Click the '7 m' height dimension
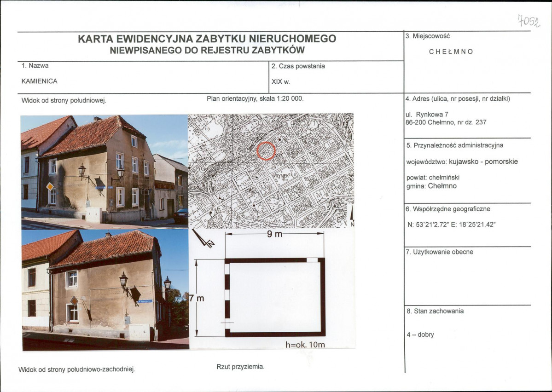 [x=197, y=299]
